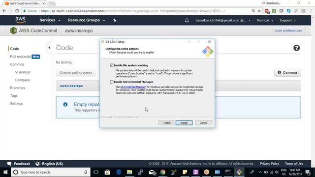Open Tags in the sidebar
The height and width of the screenshot is (177, 315).
click(14, 96)
